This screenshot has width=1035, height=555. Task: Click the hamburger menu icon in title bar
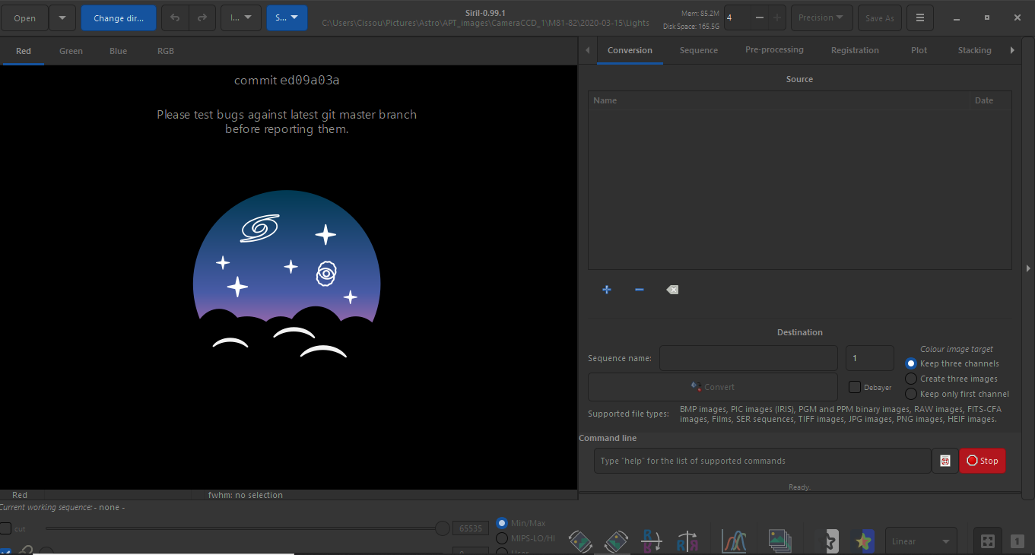pyautogui.click(x=919, y=17)
